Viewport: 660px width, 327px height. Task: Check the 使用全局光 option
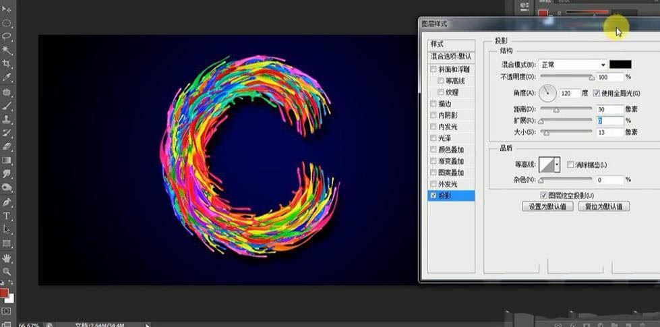pyautogui.click(x=597, y=93)
